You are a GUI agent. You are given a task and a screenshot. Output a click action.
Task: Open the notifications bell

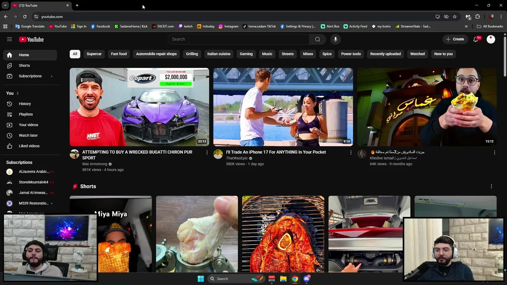pos(476,39)
